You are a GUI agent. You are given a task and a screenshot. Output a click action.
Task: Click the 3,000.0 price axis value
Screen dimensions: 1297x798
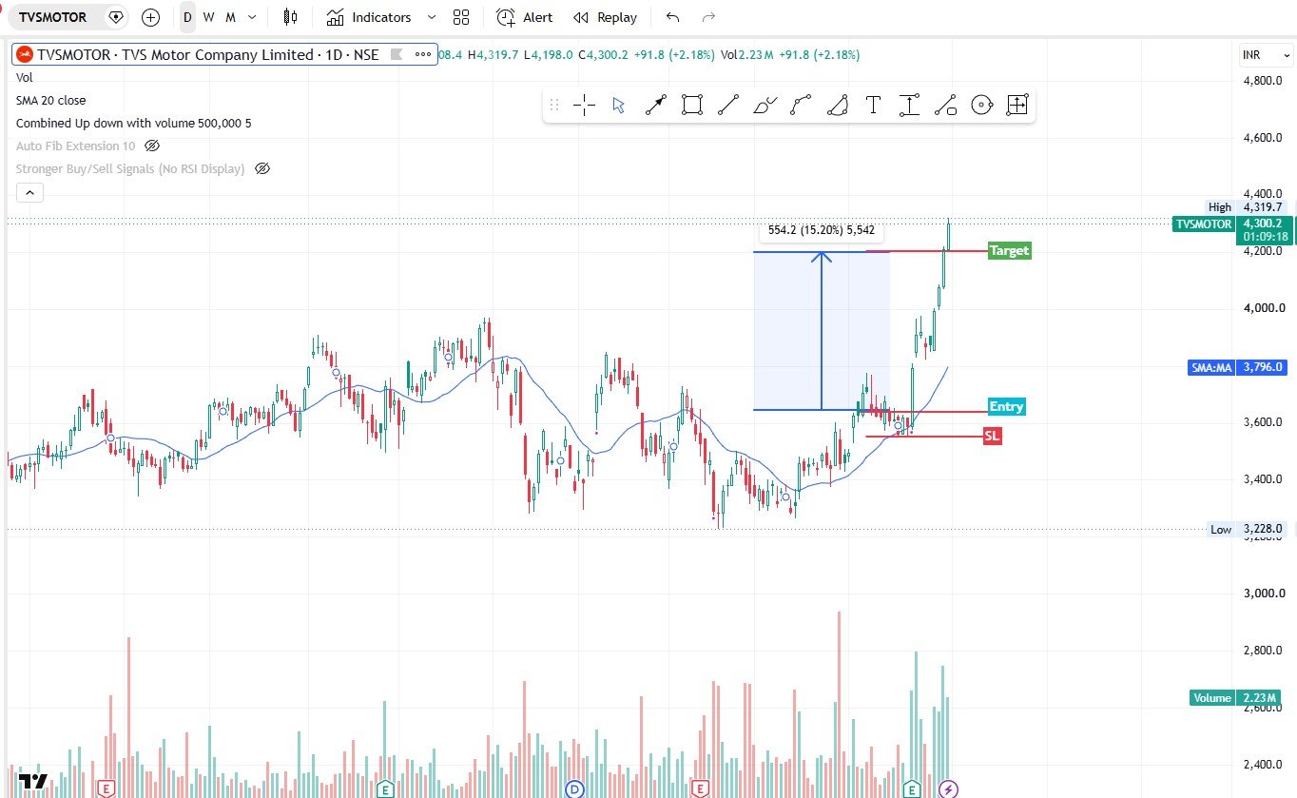point(1264,594)
